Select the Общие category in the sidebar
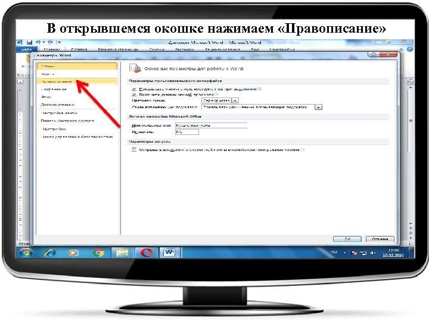The image size is (429, 321). pos(77,66)
